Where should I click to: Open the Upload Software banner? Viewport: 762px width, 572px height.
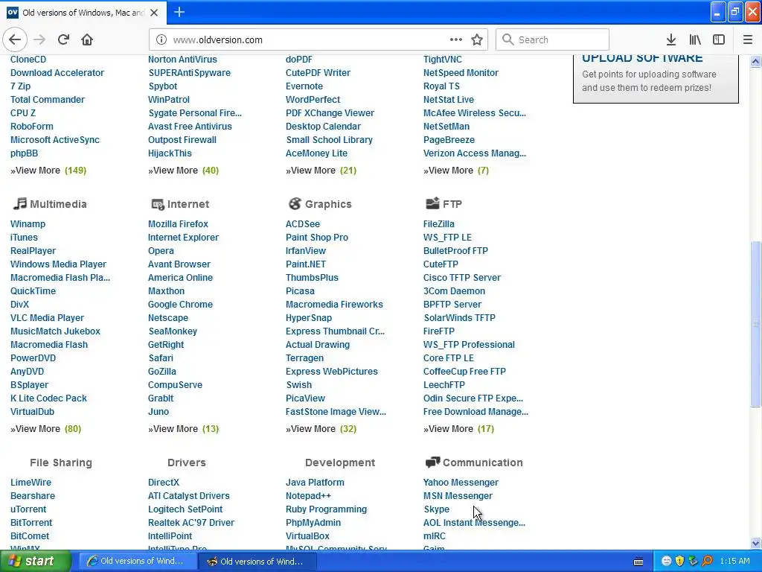tap(656, 77)
